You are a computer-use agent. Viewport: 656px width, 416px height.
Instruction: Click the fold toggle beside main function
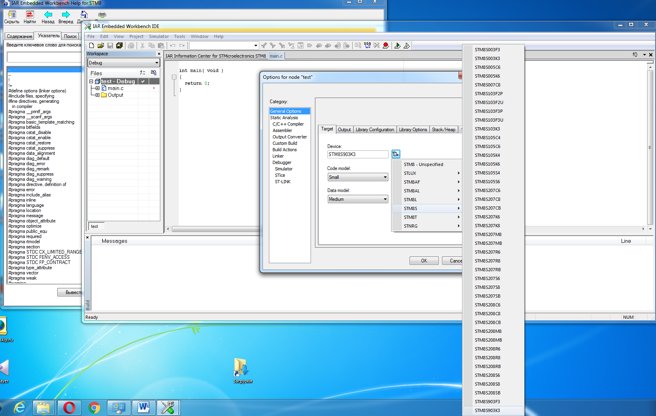tap(174, 77)
